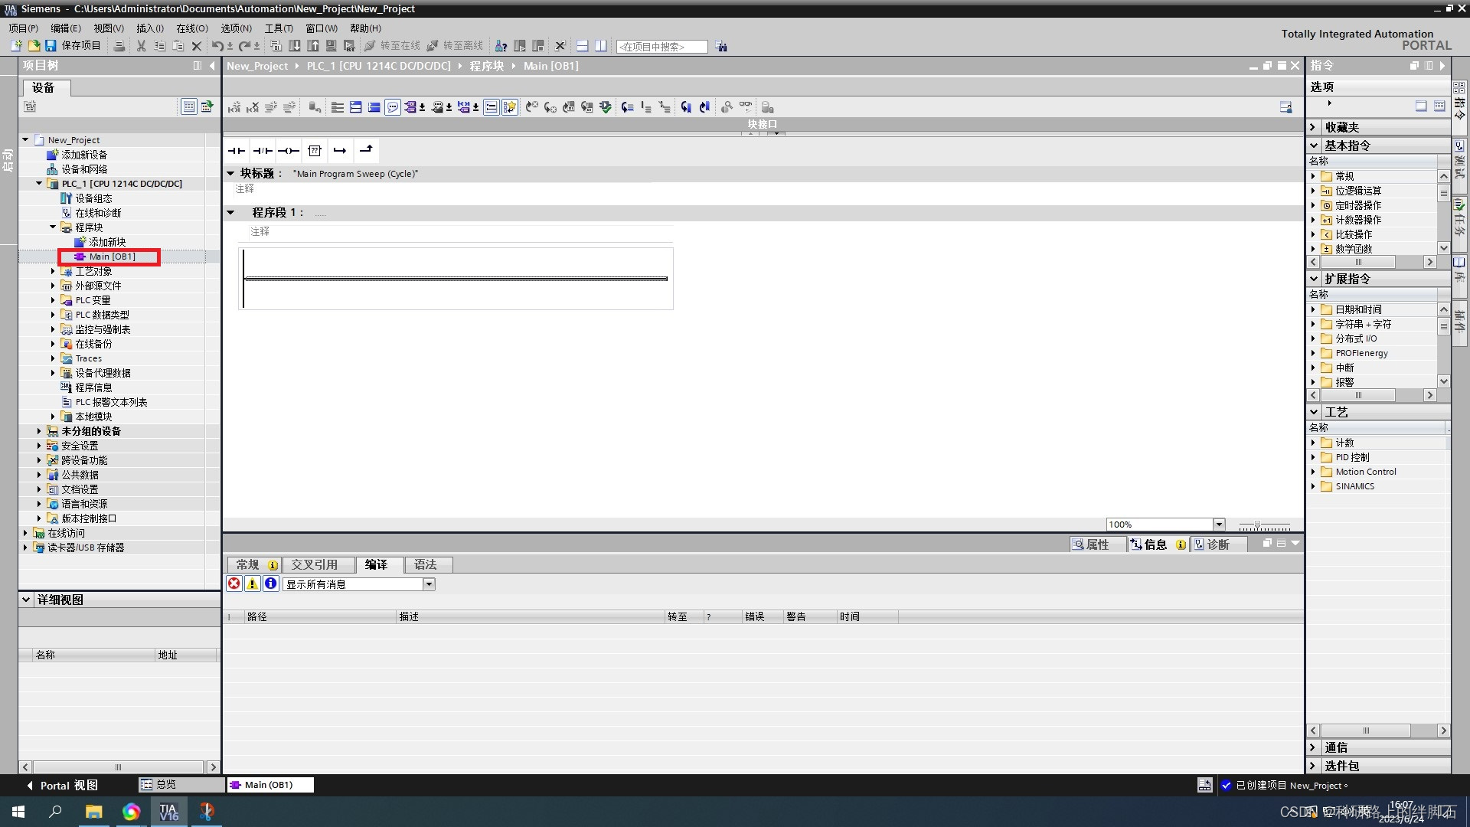Toggle horizontal editor split
This screenshot has width=1470, height=827.
pyautogui.click(x=583, y=46)
